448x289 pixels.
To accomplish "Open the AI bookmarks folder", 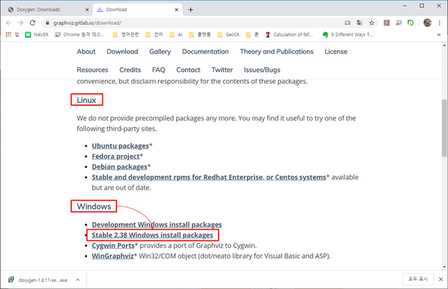I will pos(176,35).
